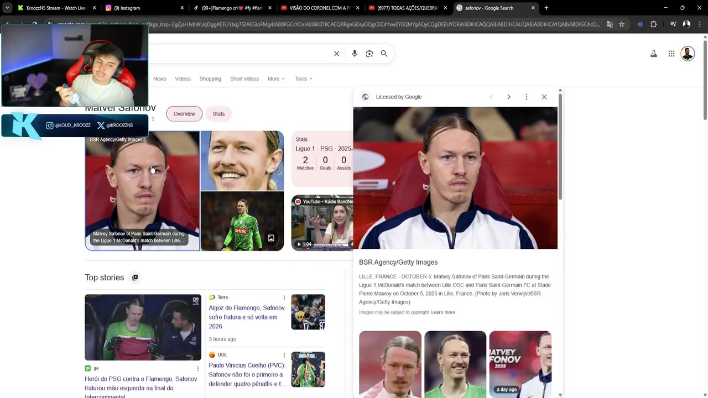
Task: Expand the More filters dropdown
Action: [276, 78]
